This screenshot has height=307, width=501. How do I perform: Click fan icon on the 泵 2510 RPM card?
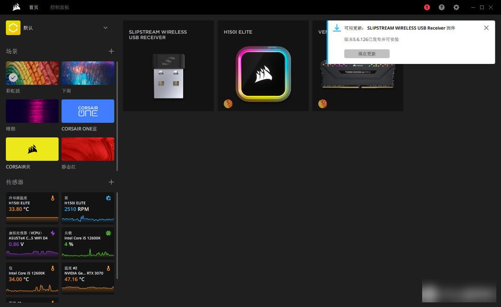[x=108, y=198]
